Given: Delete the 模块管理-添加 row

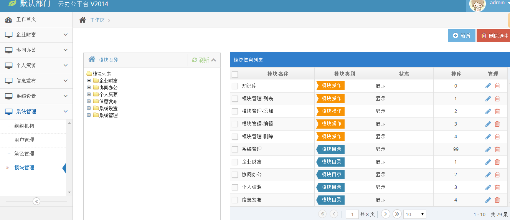Looking at the screenshot, I should (x=497, y=111).
